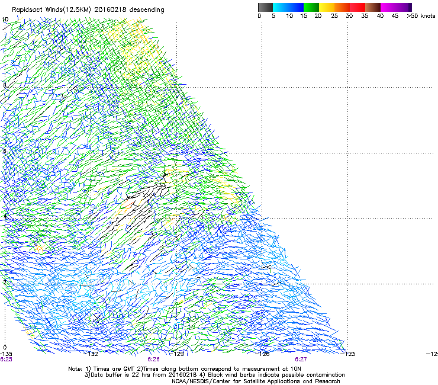Viewport: 438px width, 385px height.
Task: Click the '3)Data buffer is 22 hrs' note line
Action: [x=214, y=375]
